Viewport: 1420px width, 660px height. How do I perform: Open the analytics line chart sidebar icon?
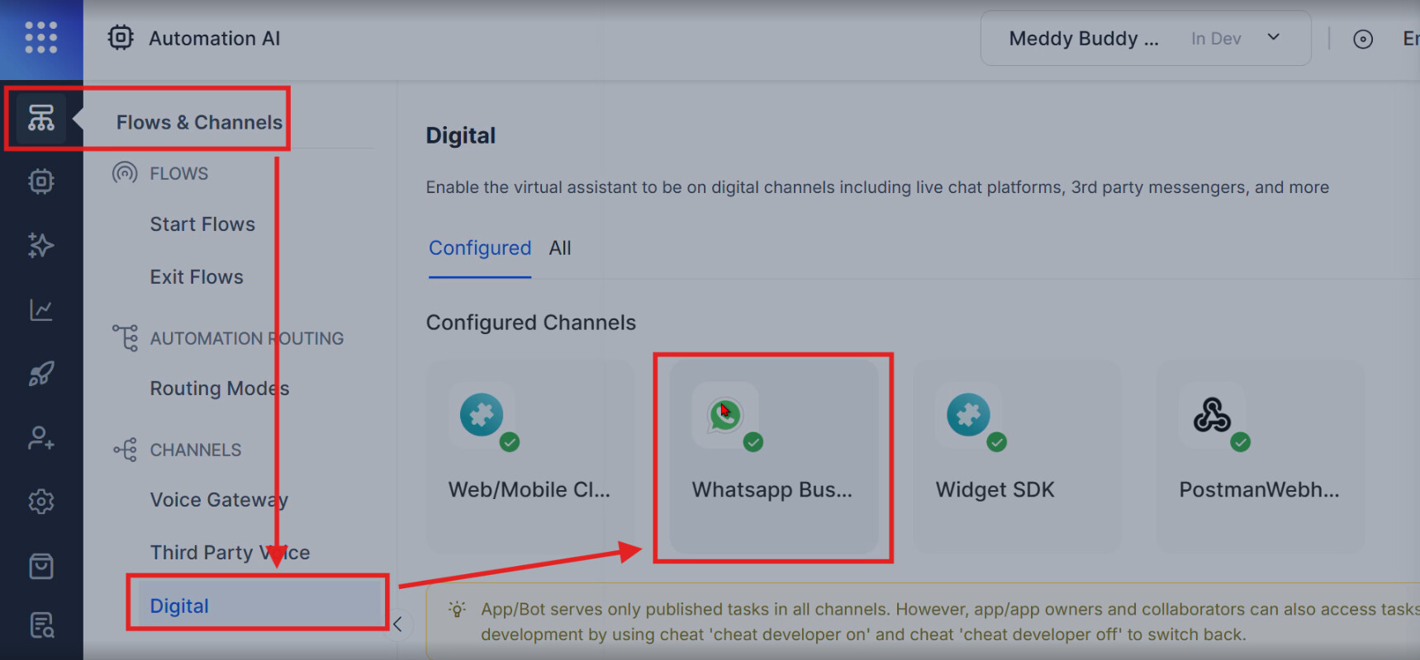[x=40, y=309]
